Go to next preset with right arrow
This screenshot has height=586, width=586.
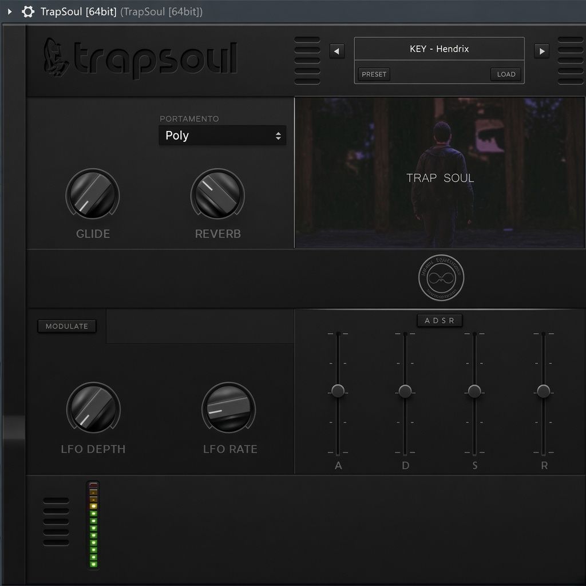coord(541,51)
